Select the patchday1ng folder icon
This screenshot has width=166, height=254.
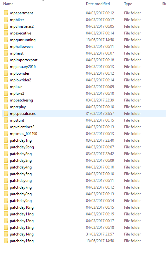pyautogui.click(x=6, y=140)
